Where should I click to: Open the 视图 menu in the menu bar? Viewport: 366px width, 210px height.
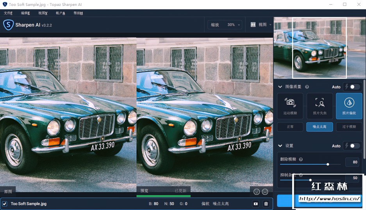(43, 13)
